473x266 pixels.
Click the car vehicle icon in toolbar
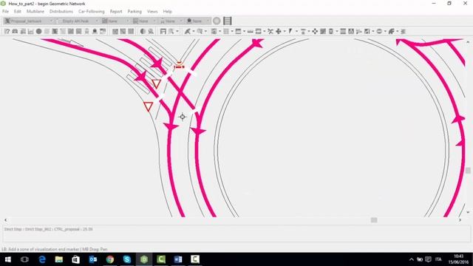15,31
